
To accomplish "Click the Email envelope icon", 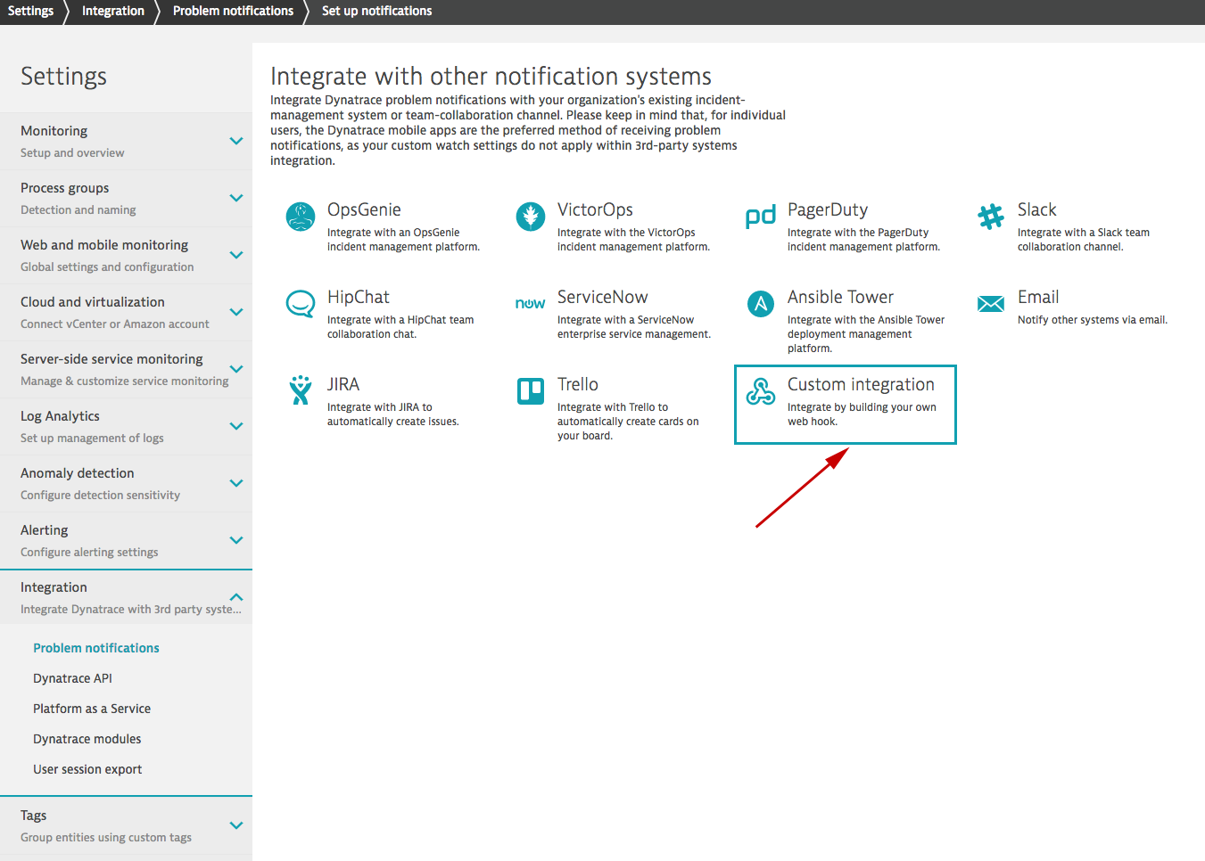I will tap(991, 304).
